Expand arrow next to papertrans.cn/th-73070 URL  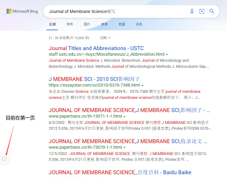(x=124, y=147)
